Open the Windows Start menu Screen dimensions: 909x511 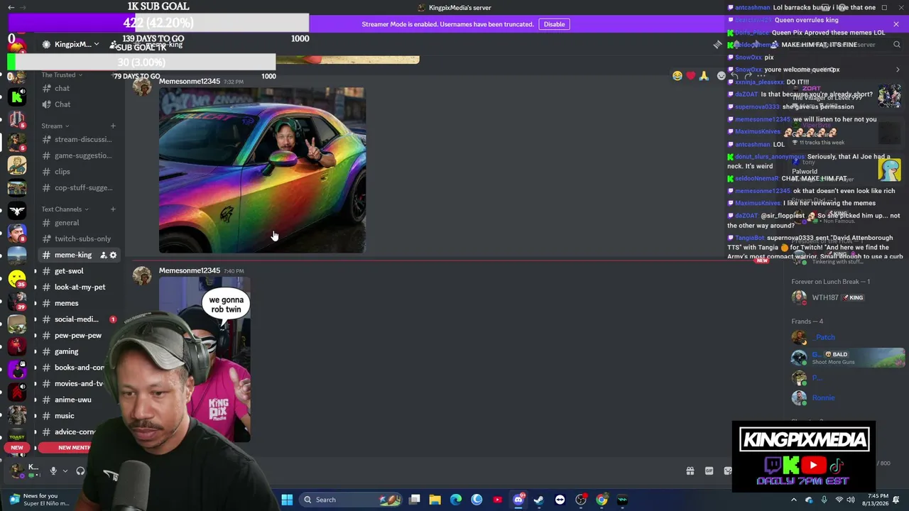click(x=287, y=500)
